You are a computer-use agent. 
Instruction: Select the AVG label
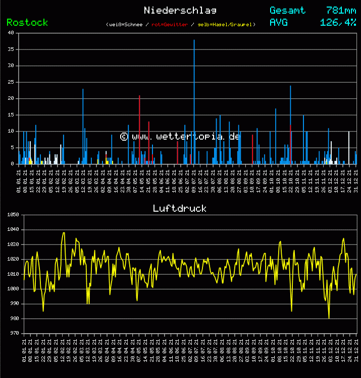[x=279, y=22]
